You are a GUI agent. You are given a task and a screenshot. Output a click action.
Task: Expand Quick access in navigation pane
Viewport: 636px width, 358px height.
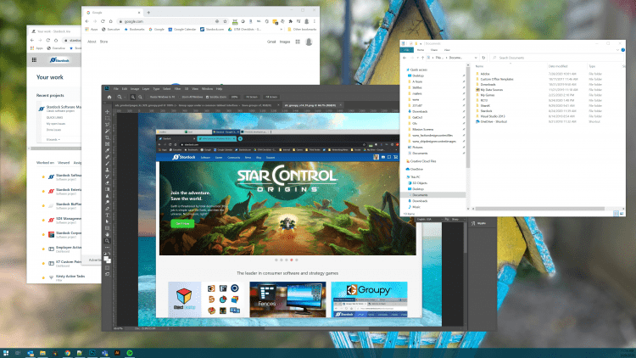[x=402, y=71]
